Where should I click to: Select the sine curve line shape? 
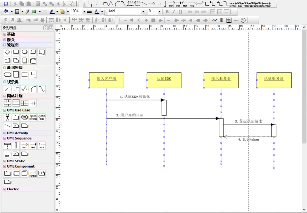pyautogui.click(x=42, y=89)
